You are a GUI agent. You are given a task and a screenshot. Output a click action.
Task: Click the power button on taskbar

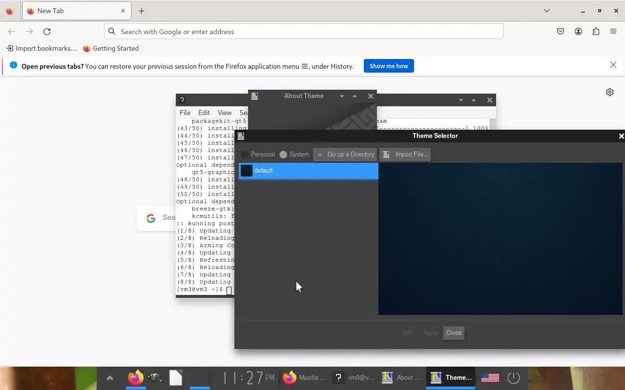pos(514,378)
